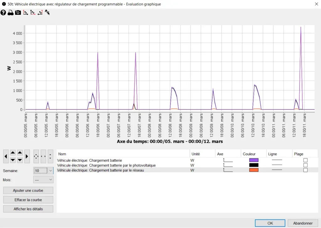The width and height of the screenshot is (321, 228).
Task: Take a chart snapshot with the camera icon
Action: tap(18, 13)
